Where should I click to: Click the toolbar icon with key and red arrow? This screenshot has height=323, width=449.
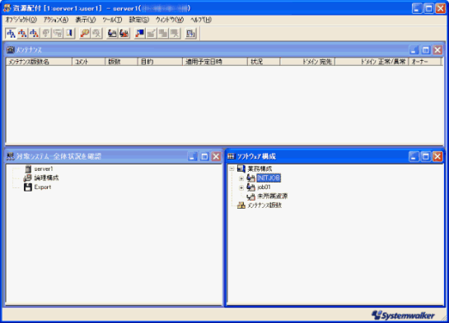pyautogui.click(x=85, y=34)
